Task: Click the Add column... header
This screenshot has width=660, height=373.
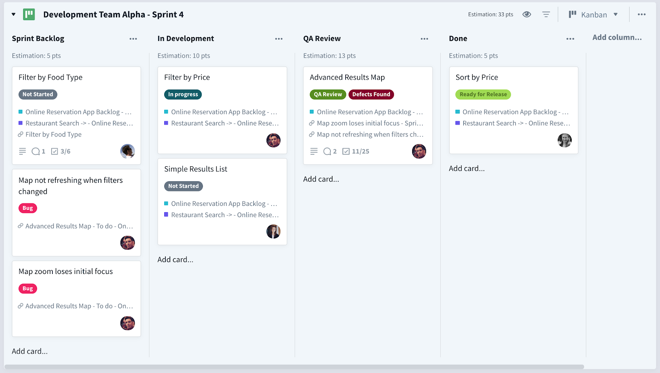Action: [x=617, y=38]
